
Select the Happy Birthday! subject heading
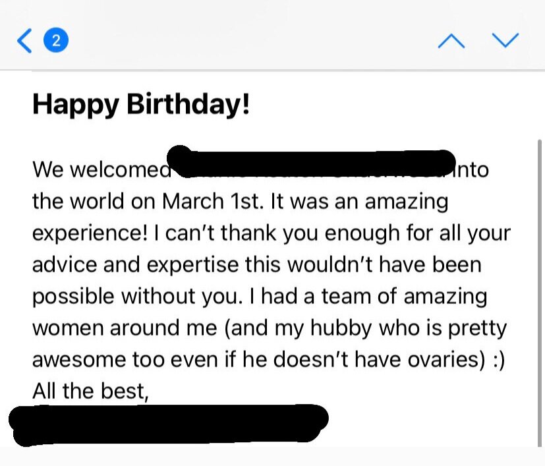141,105
